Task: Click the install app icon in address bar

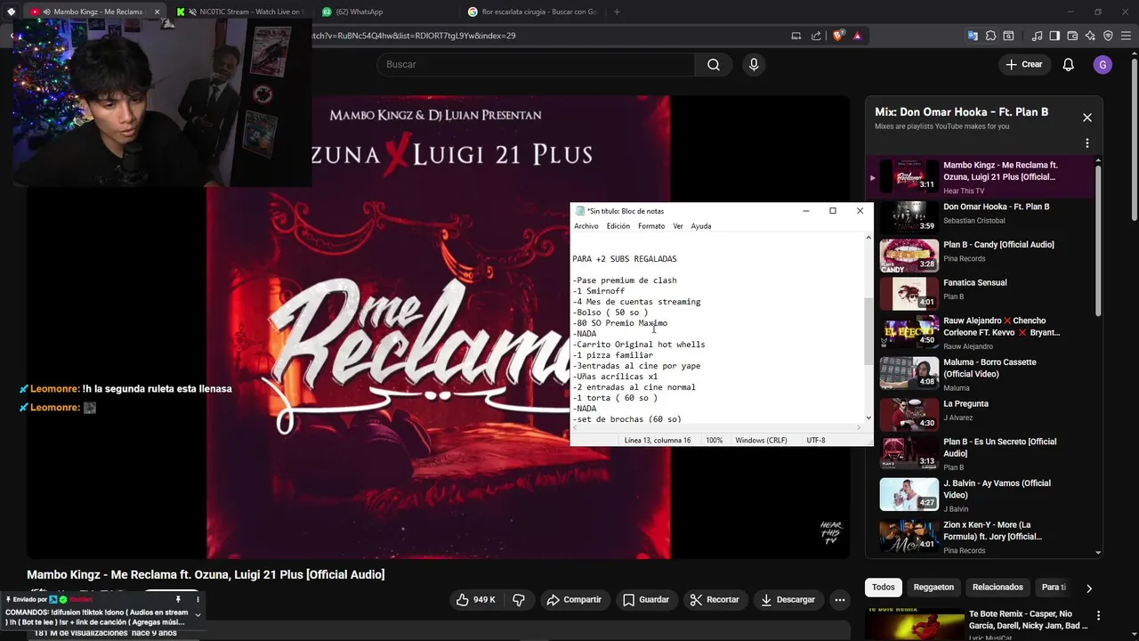Action: coord(796,36)
